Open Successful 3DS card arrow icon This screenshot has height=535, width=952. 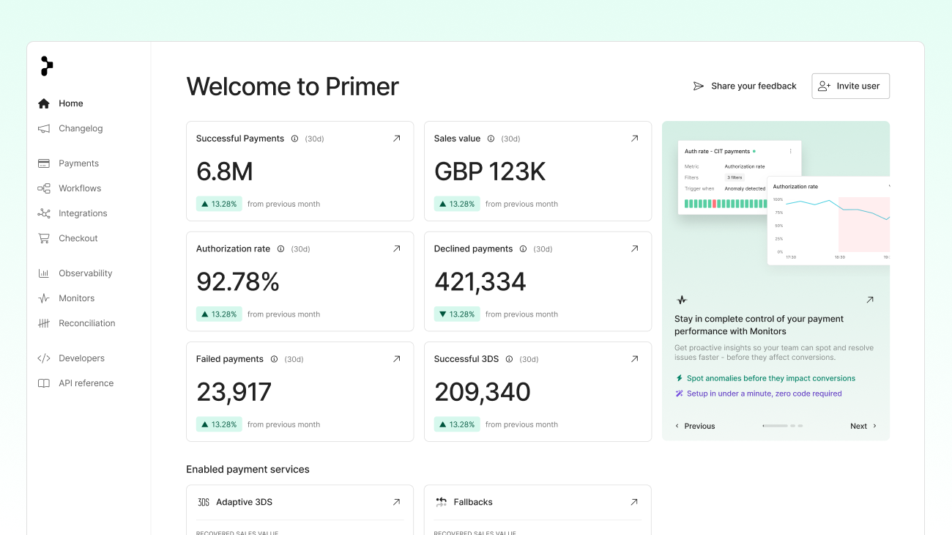click(x=634, y=359)
